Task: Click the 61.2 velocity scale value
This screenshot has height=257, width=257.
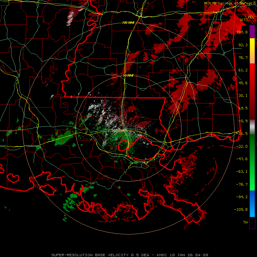Action: 243,70
